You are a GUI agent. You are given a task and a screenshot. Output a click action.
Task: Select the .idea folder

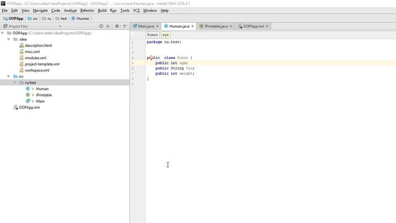point(23,39)
